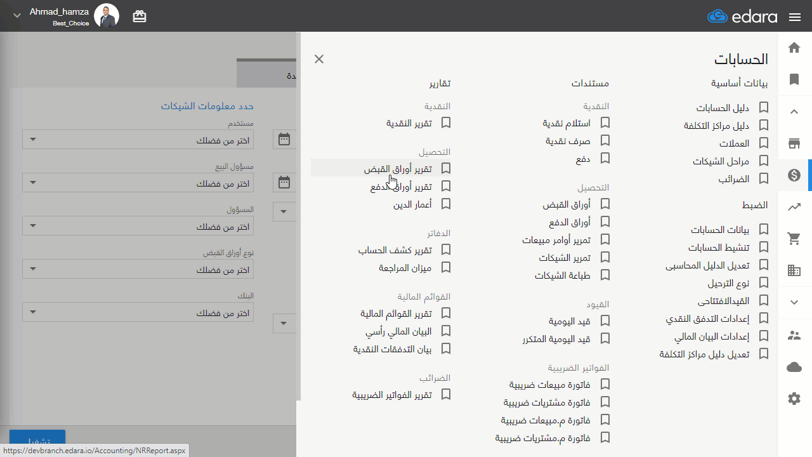Open فاتورة مبيعات ضريبية document
This screenshot has width=812, height=457.
click(x=550, y=385)
